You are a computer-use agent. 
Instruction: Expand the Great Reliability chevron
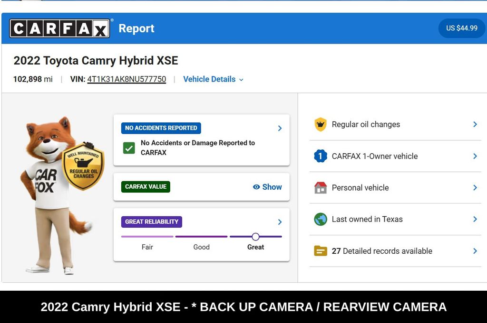point(280,222)
